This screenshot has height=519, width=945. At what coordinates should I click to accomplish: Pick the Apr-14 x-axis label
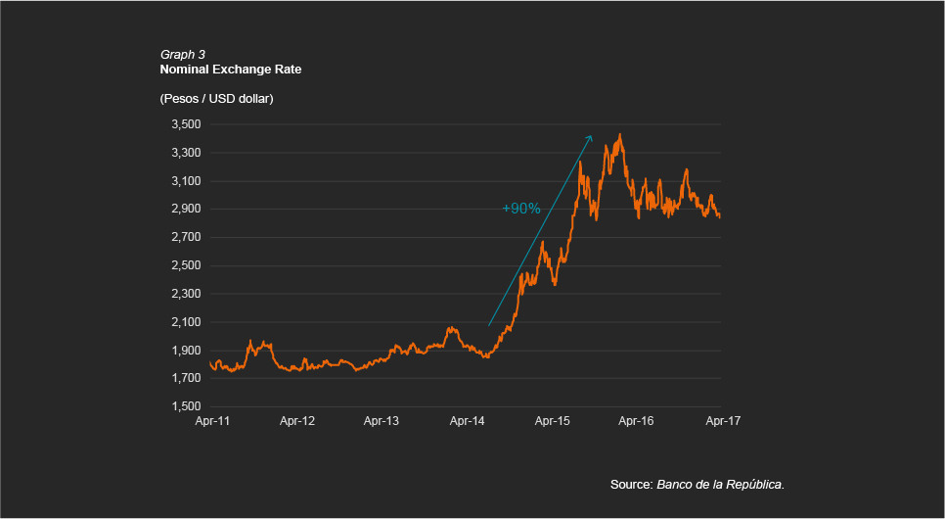(467, 421)
